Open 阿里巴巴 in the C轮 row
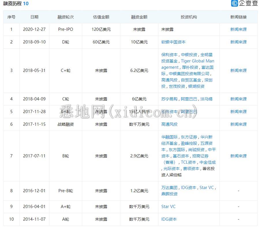This screenshot has height=227, width=260. pos(189,99)
